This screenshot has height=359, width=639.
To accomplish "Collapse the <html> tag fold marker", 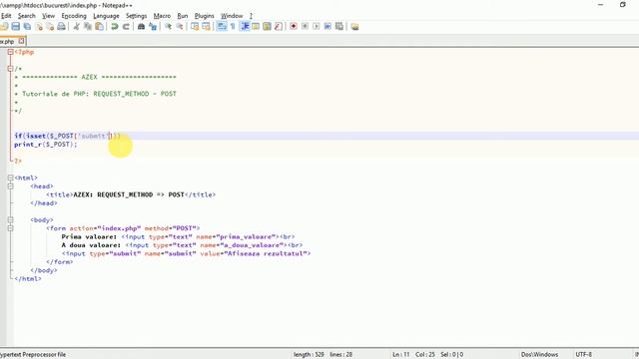I will [11, 178].
